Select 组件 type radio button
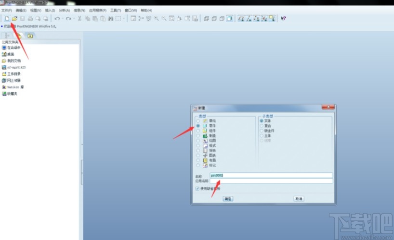 click(198, 131)
